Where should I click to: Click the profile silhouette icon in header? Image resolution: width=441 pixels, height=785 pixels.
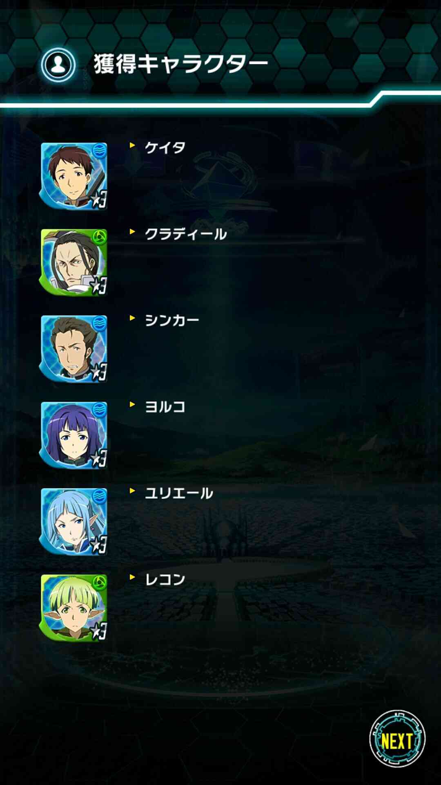pos(58,65)
